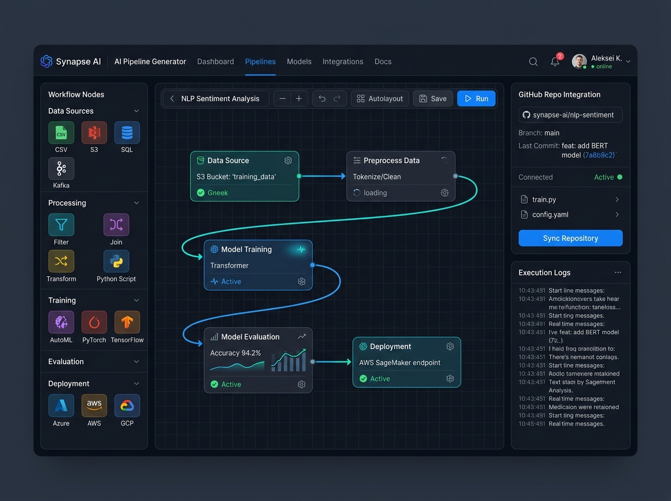
Task: Click the 'Tokenize/Clean' text
Action: 377,177
